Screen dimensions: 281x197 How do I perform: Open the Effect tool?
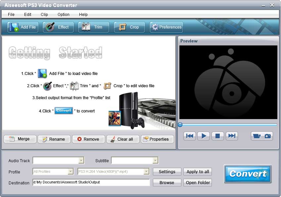(58, 27)
